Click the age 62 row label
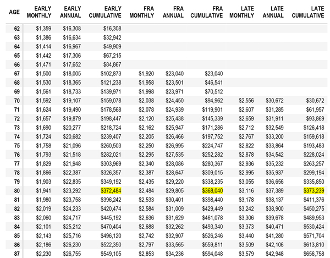Viewport: 330px width, 258px height. 17,29
